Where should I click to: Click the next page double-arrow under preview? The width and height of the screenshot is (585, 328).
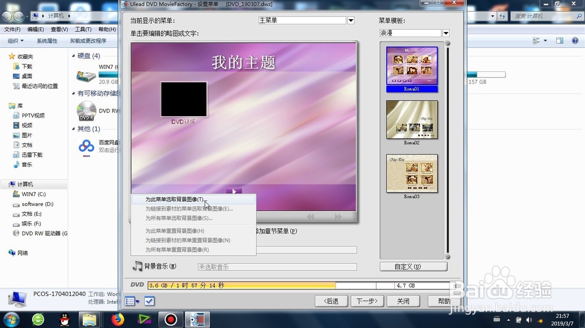tap(338, 217)
